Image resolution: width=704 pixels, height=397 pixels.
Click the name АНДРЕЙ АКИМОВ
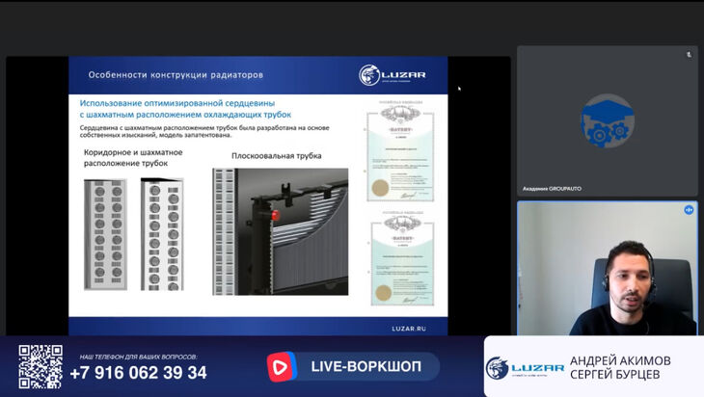[620, 360]
